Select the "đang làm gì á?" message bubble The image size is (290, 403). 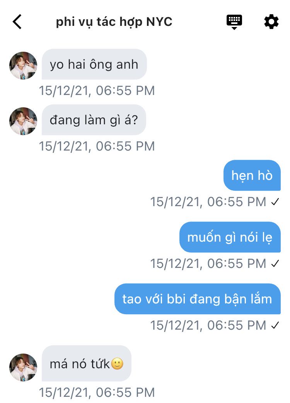[x=94, y=120]
